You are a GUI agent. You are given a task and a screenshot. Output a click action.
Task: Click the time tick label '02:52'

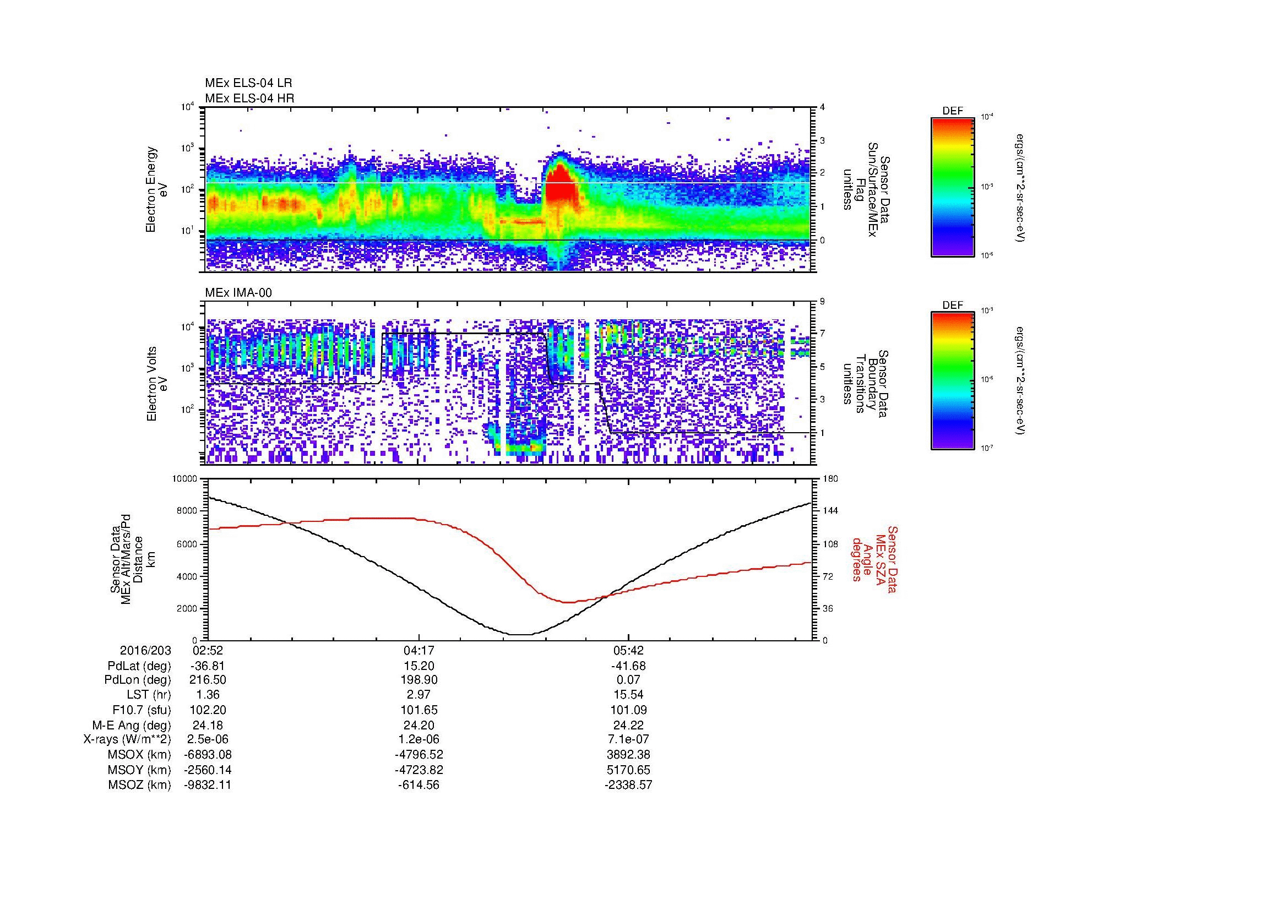coord(208,651)
